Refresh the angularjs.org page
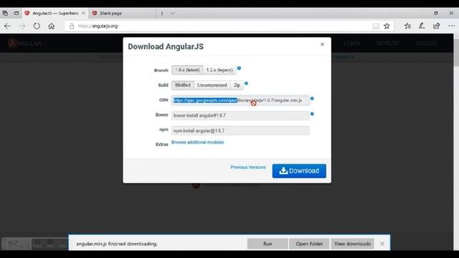The height and width of the screenshot is (258, 459). 37,26
